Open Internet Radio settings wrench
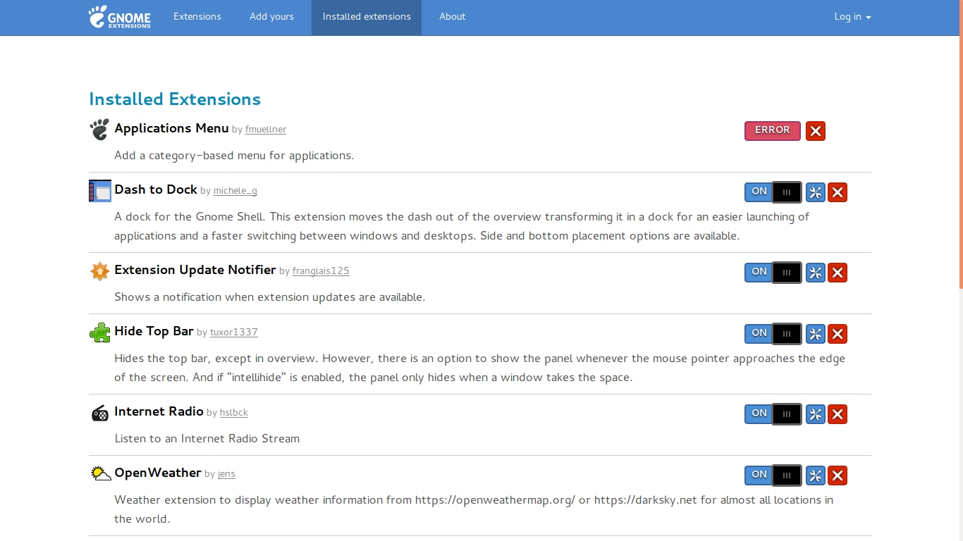This screenshot has width=963, height=541. (816, 414)
